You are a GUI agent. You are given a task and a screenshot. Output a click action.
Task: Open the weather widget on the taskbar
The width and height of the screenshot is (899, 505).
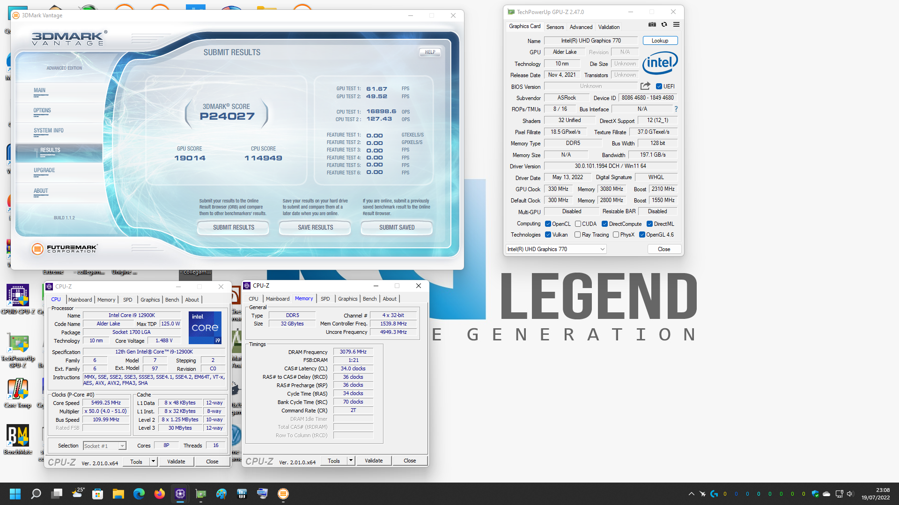(78, 493)
